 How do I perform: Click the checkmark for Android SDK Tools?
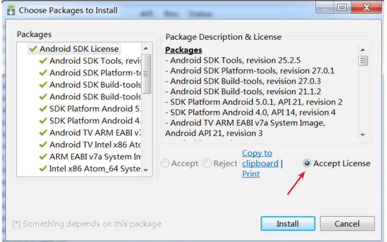[43, 61]
